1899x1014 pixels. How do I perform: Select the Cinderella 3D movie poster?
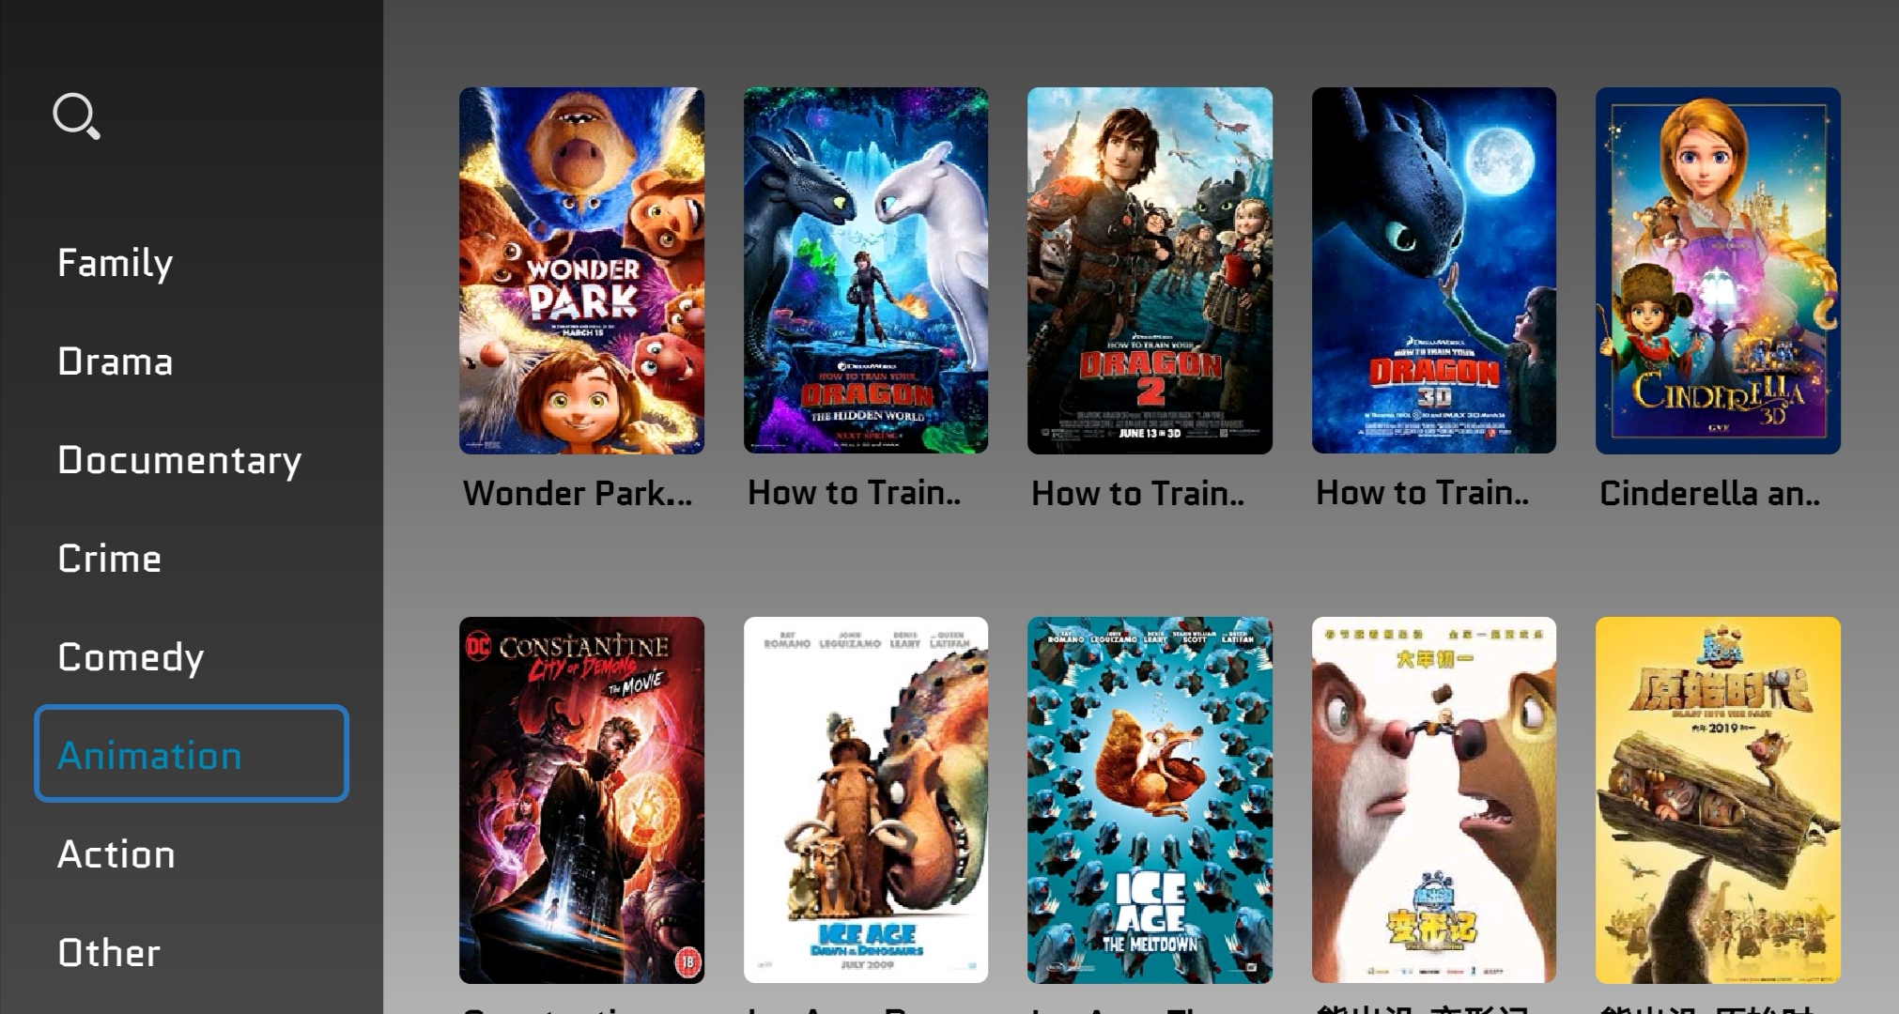click(x=1718, y=270)
